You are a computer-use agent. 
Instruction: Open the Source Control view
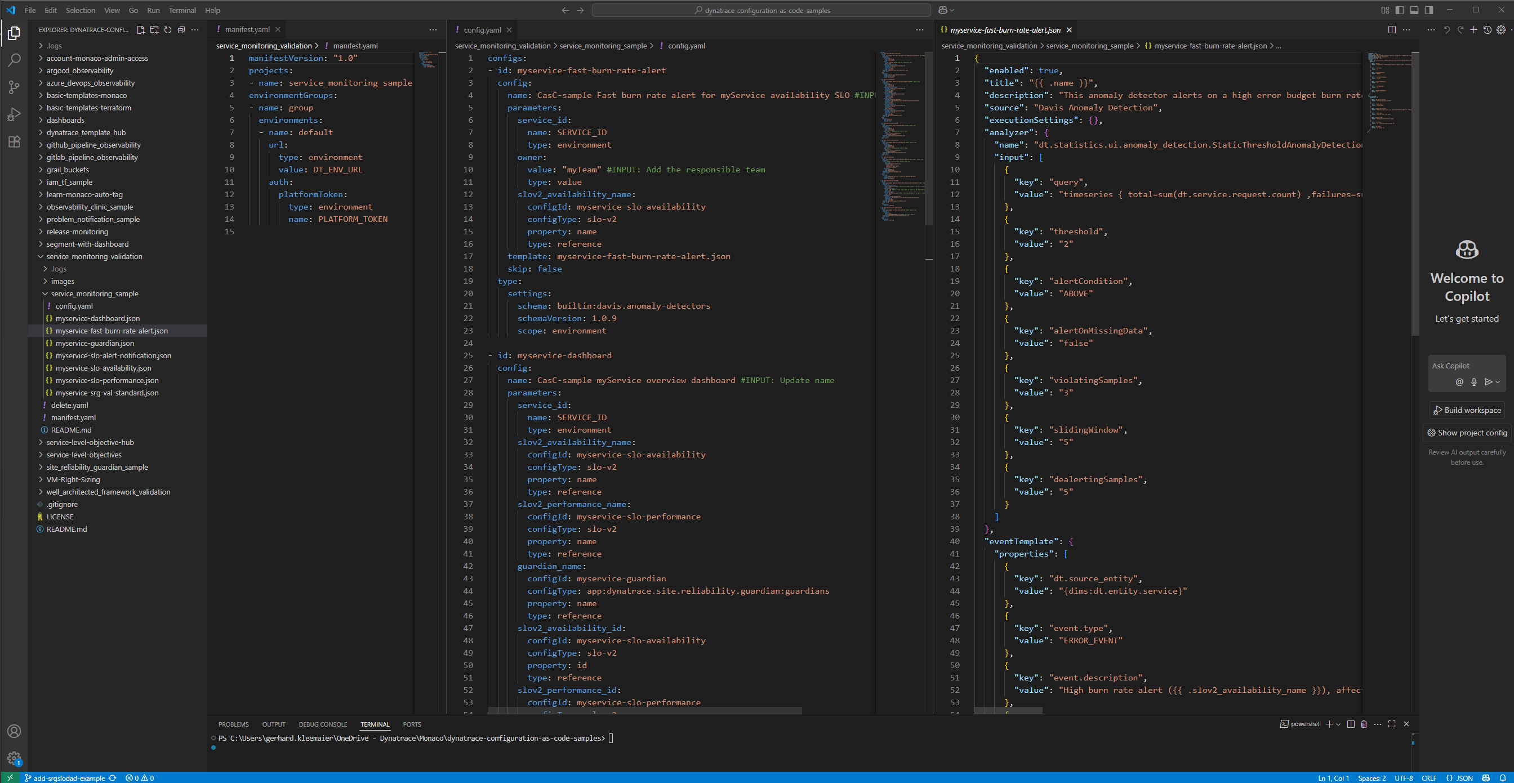pos(14,87)
